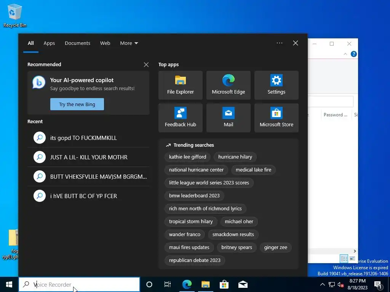The image size is (390, 292).
Task: Open the notification center icon
Action: click(378, 285)
